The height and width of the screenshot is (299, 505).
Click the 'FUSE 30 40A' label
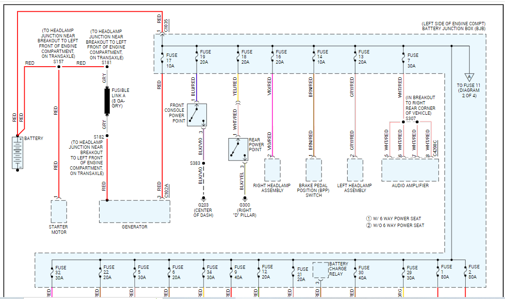364,273
